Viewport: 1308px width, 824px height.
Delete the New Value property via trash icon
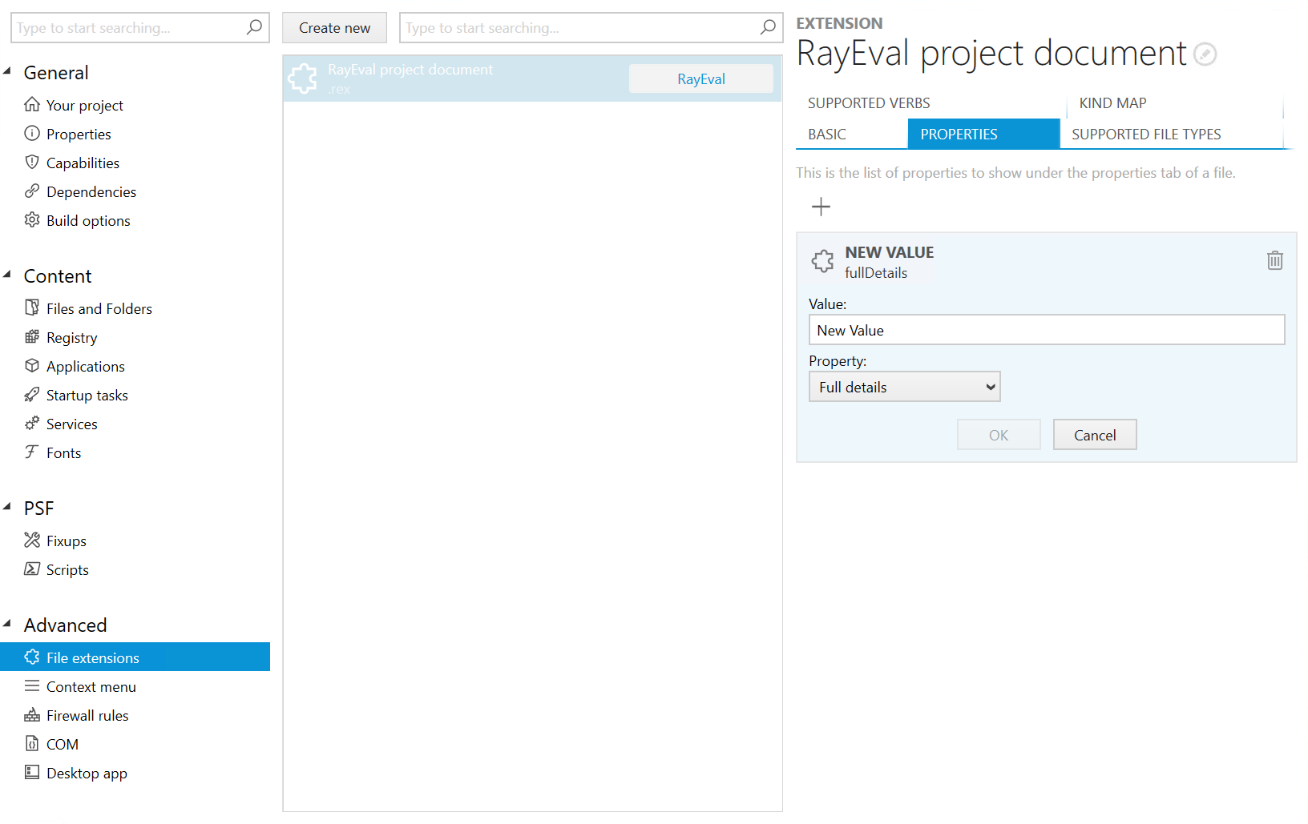pos(1274,260)
